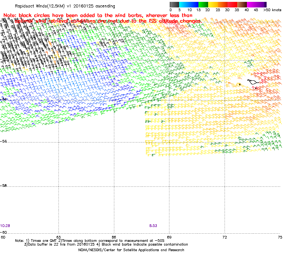This screenshot has width=283, height=256.
Task: Click the cyan 5-10 knots legend swatch
Action: 184,4
